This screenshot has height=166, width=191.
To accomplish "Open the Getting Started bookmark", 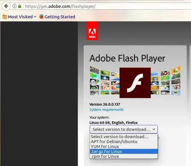I will [x=60, y=17].
